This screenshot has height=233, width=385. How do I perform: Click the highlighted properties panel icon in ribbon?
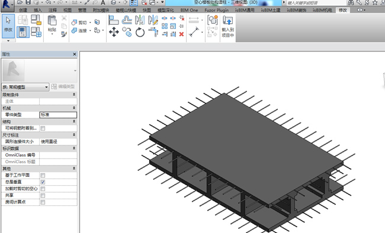click(x=23, y=32)
